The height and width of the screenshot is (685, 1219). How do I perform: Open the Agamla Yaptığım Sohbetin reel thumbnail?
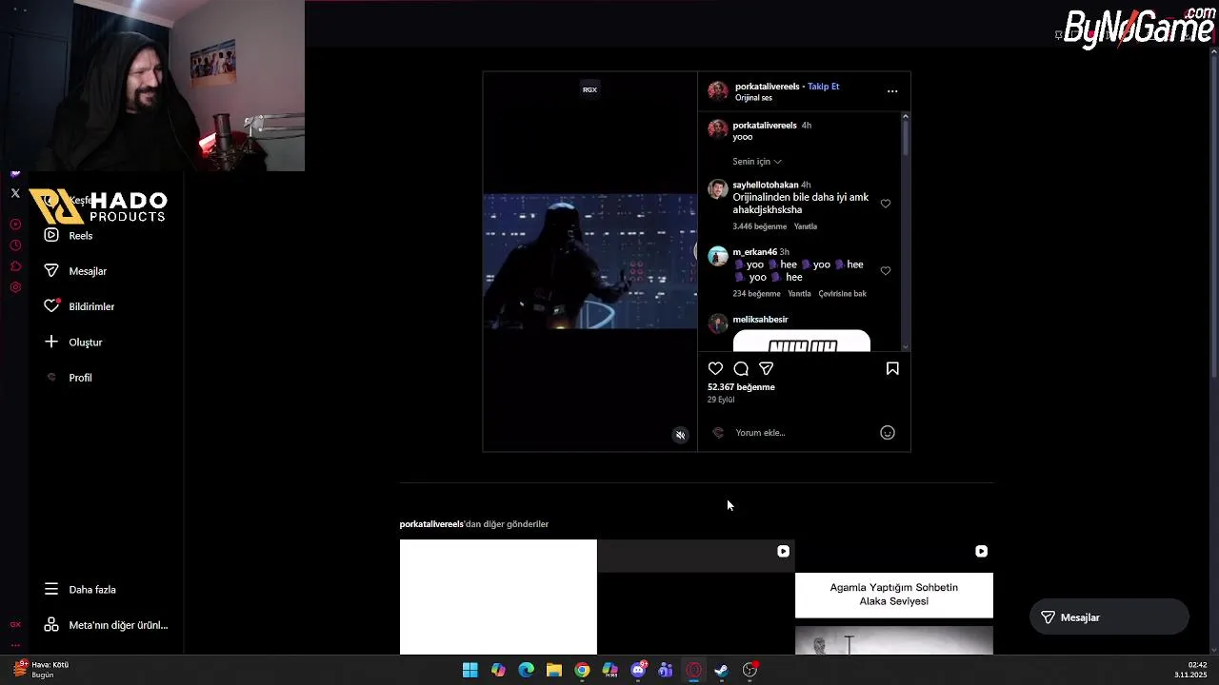pyautogui.click(x=894, y=597)
